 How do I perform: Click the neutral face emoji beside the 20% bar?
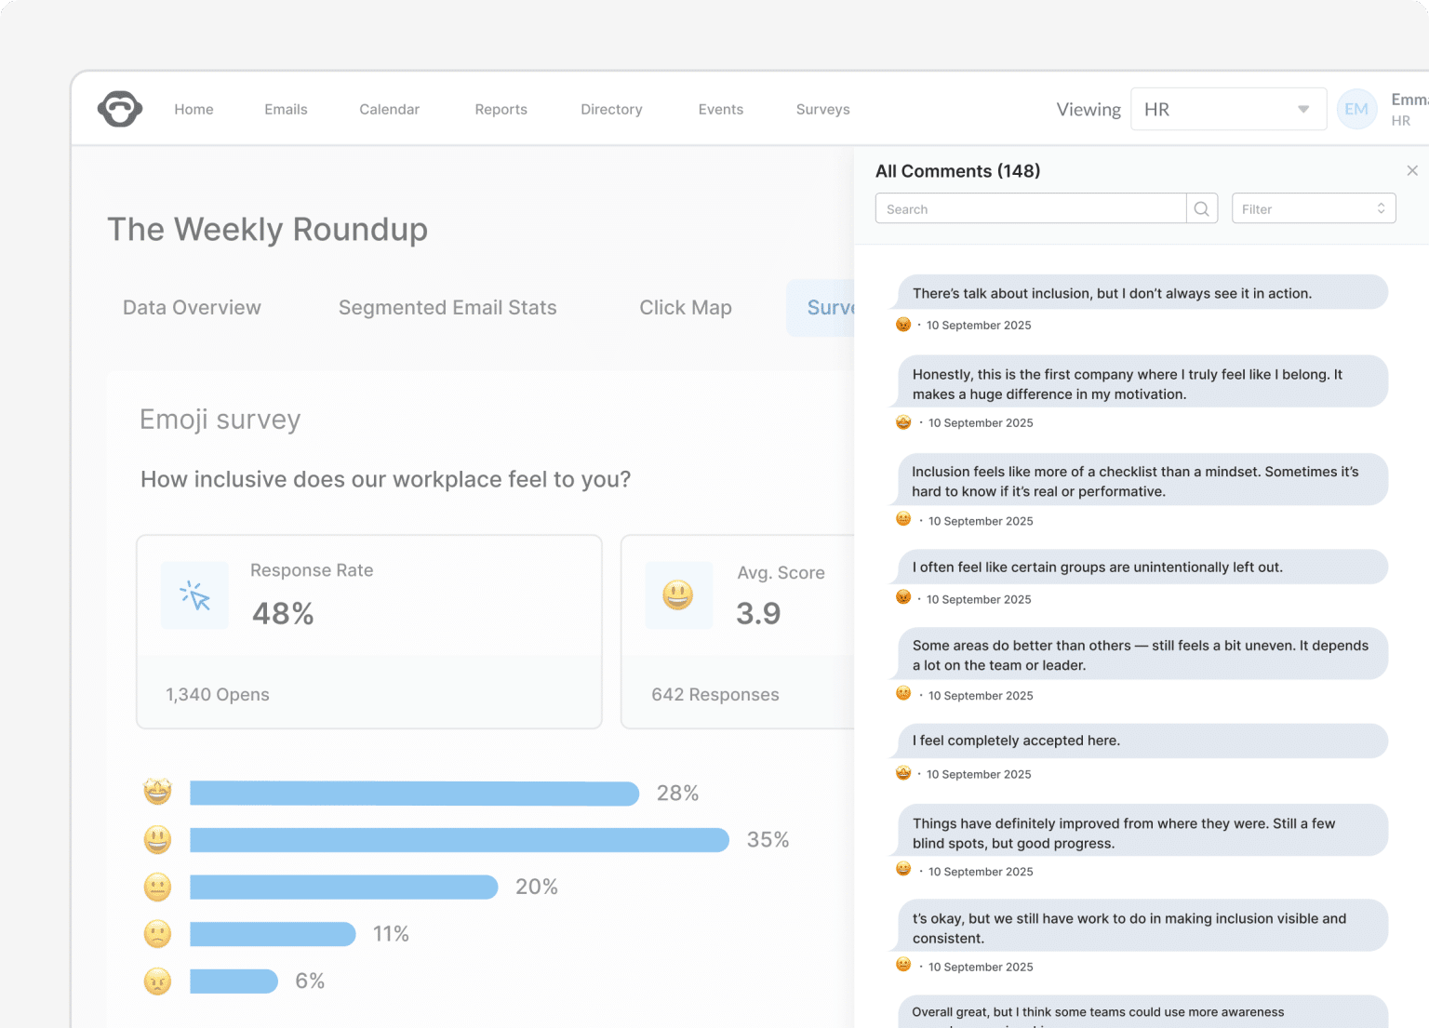(157, 887)
